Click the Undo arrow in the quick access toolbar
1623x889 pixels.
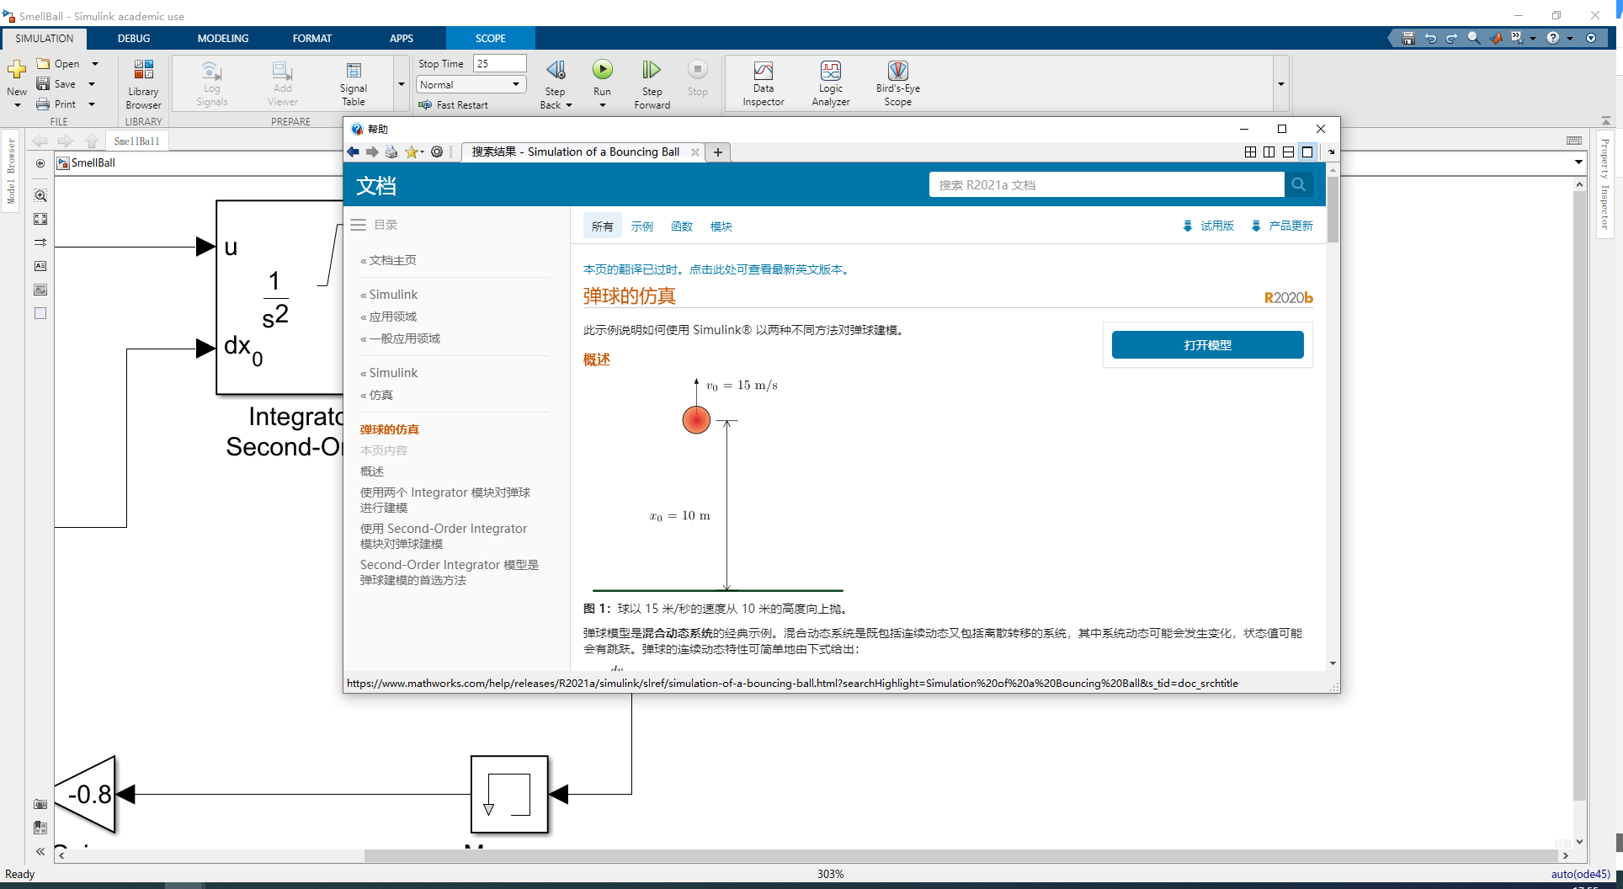click(x=1429, y=38)
